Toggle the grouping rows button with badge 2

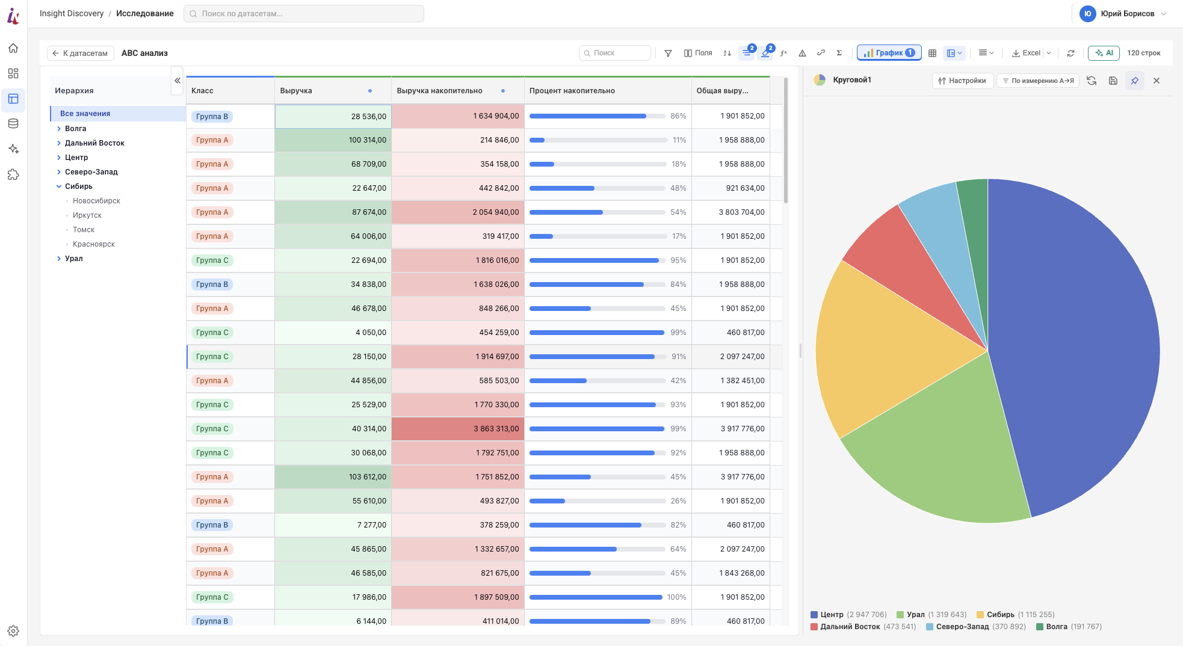[747, 53]
